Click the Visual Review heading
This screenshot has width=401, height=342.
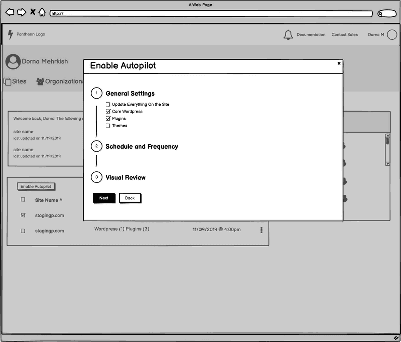tap(126, 178)
